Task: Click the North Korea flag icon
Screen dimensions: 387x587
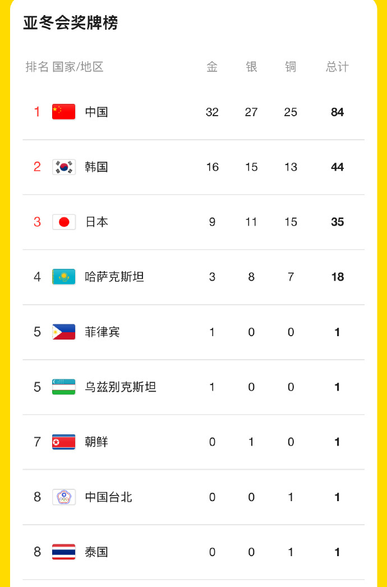Action: pyautogui.click(x=63, y=442)
